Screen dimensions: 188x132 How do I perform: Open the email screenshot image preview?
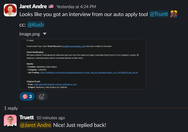(x=83, y=64)
